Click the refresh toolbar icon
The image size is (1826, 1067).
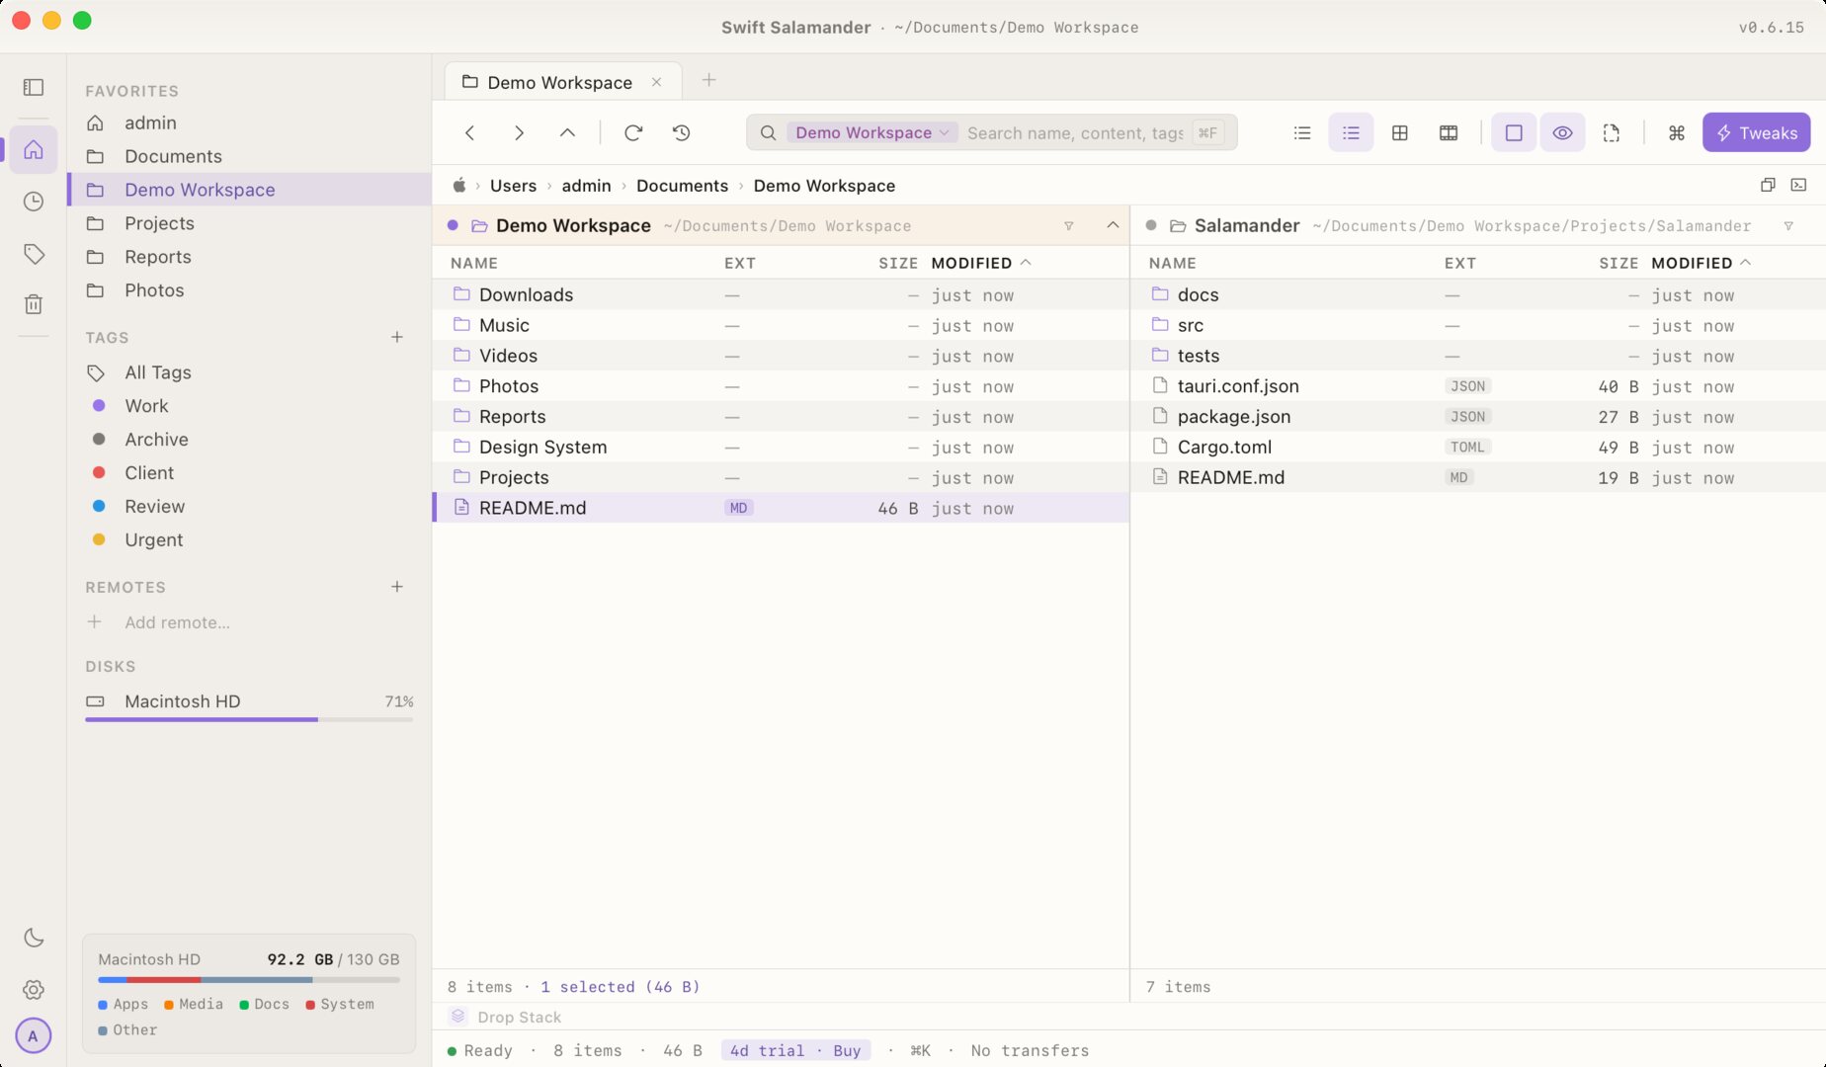tap(633, 132)
